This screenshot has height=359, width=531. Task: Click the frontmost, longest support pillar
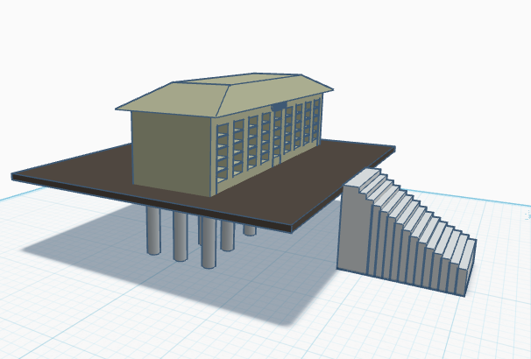click(209, 242)
